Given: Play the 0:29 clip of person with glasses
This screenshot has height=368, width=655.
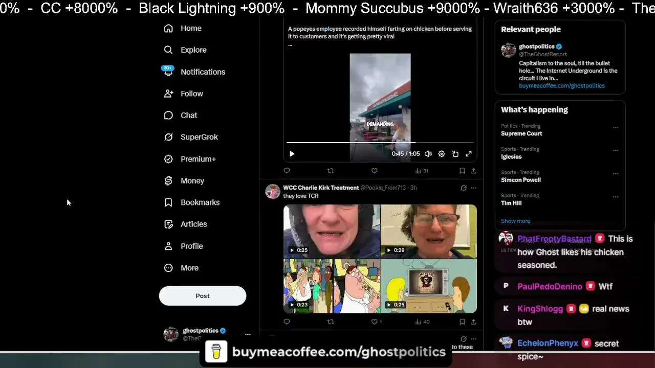Looking at the screenshot, I should point(429,231).
